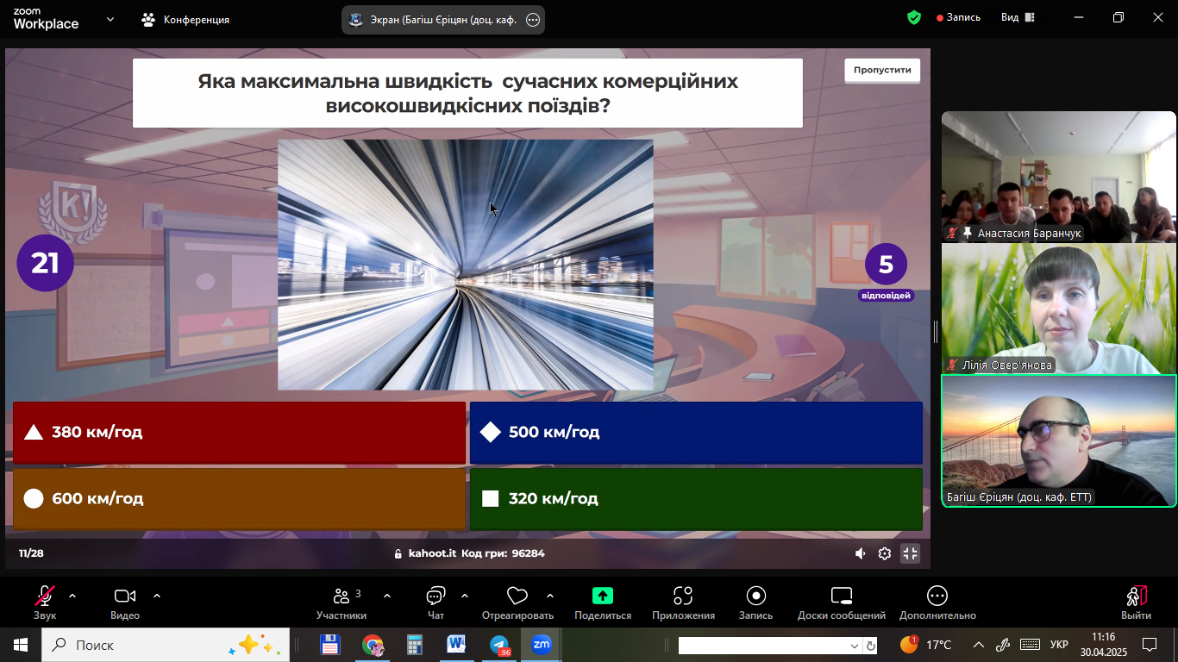Screen dimensions: 1178x662
Task: Mute Kahoot sound with the speaker icon
Action: (x=860, y=553)
